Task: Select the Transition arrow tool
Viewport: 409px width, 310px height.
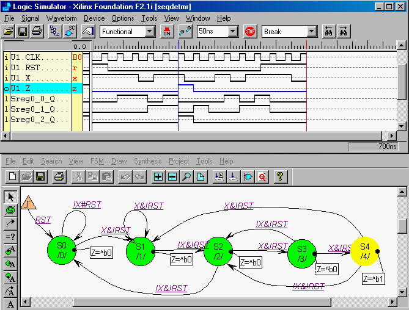Action: pyautogui.click(x=10, y=223)
